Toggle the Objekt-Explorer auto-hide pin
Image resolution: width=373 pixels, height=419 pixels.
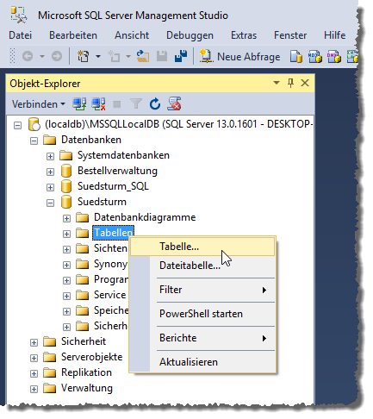[290, 83]
